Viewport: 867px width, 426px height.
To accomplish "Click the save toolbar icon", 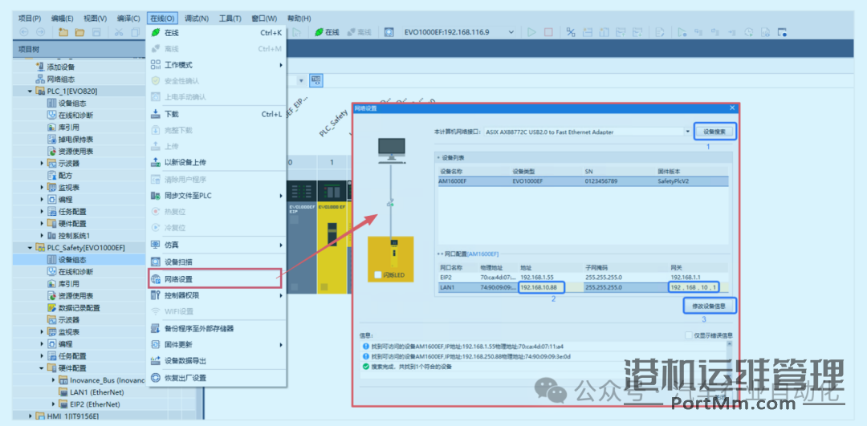I will (96, 32).
